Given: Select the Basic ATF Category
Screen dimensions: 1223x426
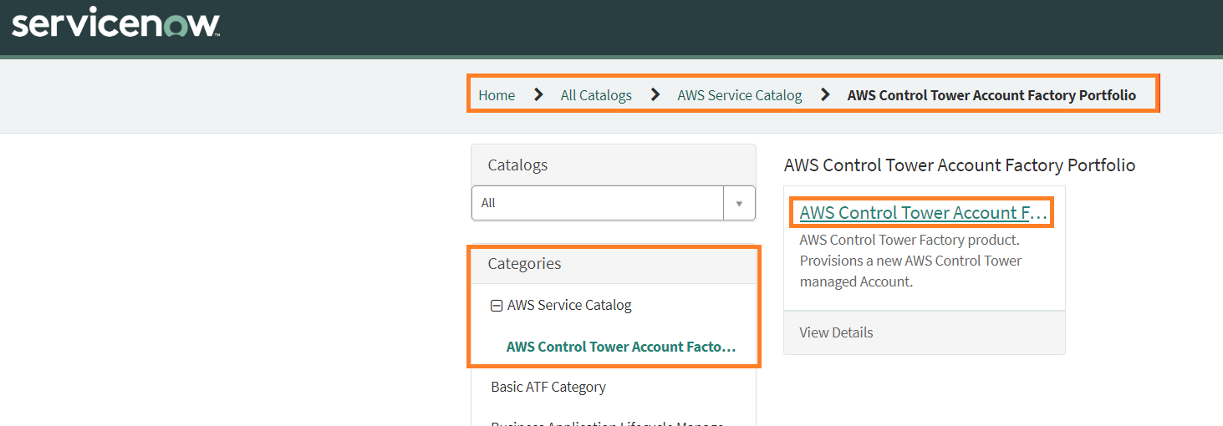Looking at the screenshot, I should coord(548,387).
